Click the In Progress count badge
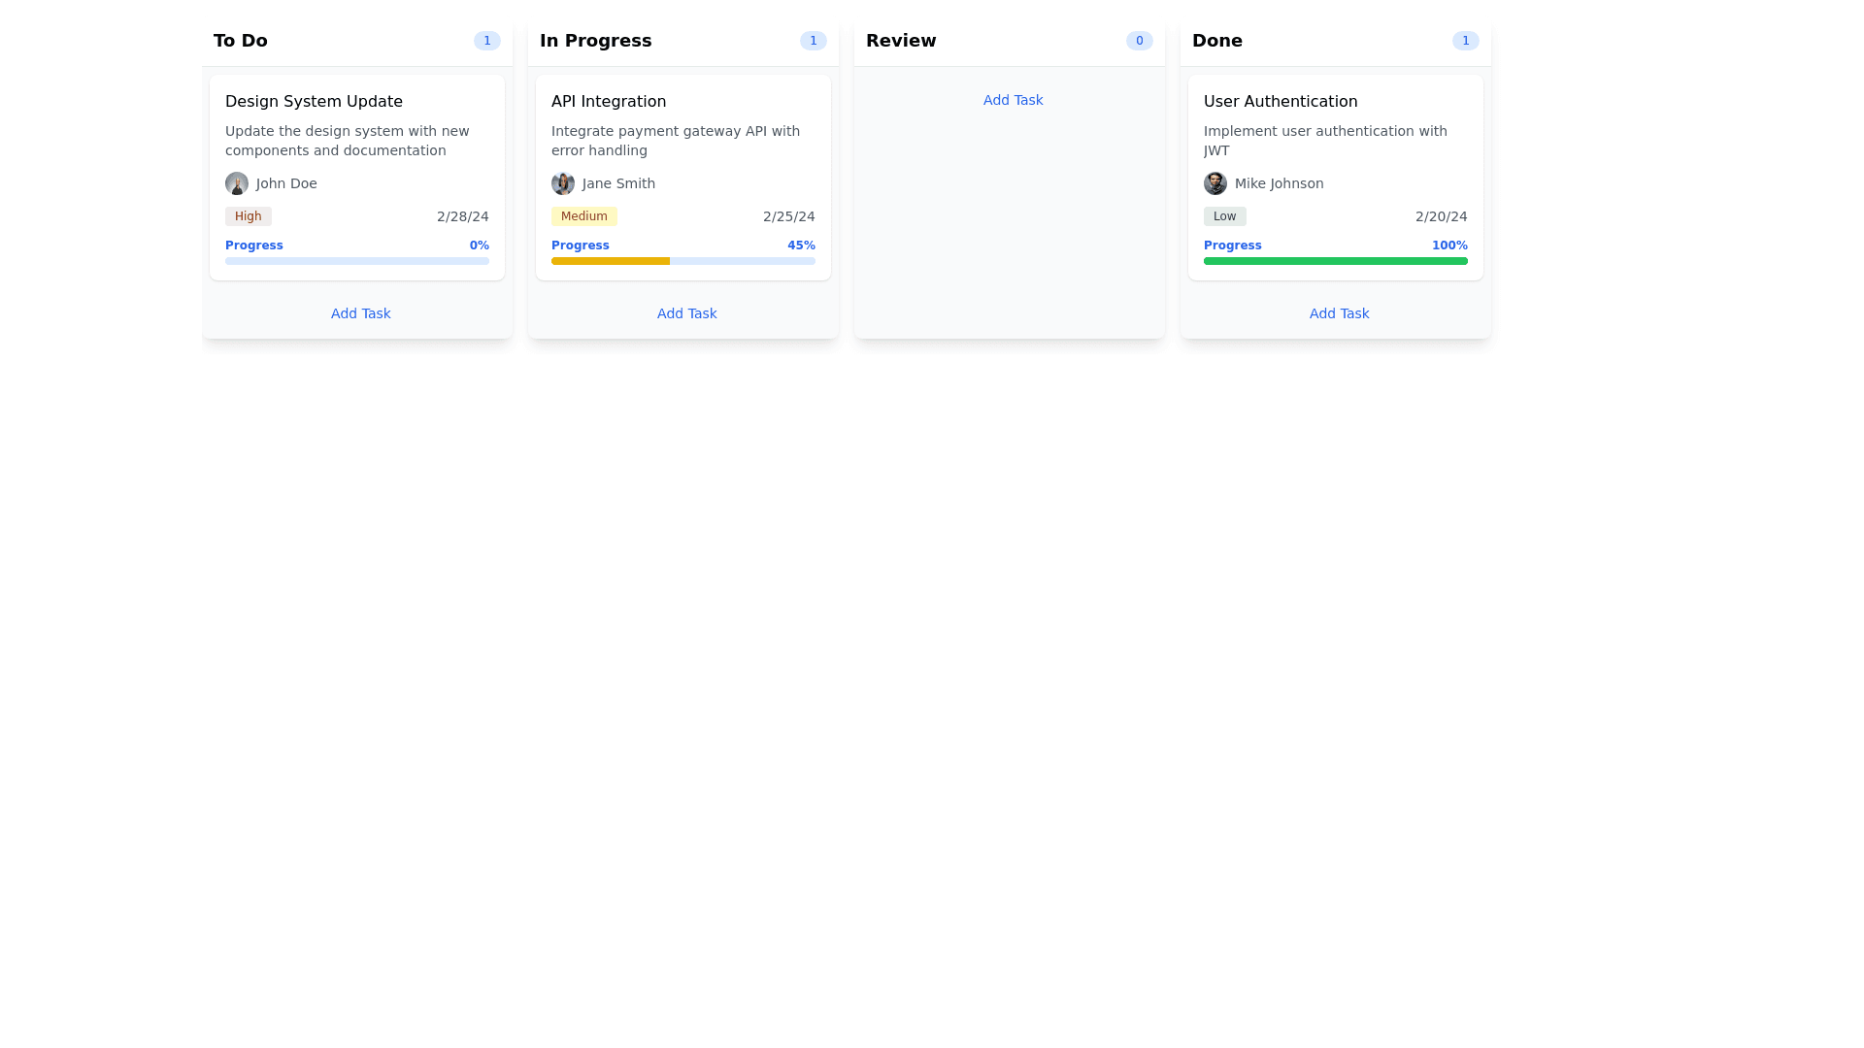 point(813,41)
